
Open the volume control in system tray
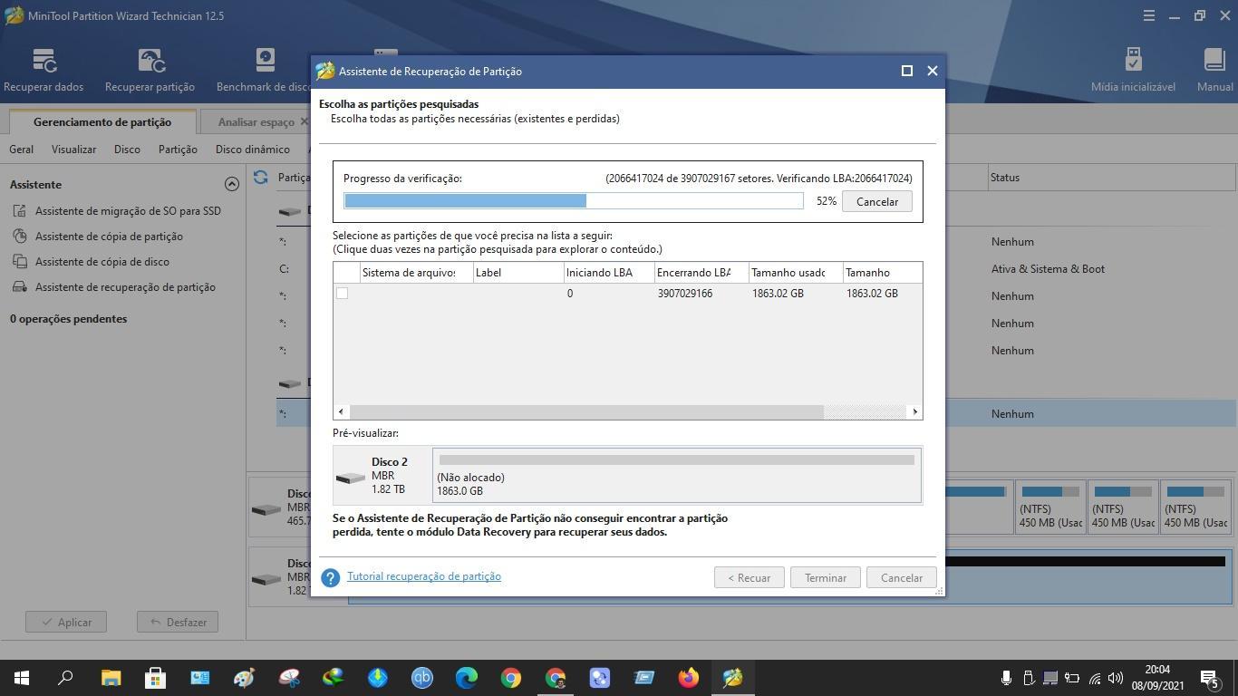(1116, 678)
